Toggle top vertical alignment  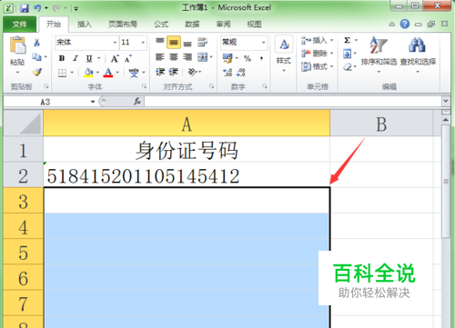click(160, 42)
